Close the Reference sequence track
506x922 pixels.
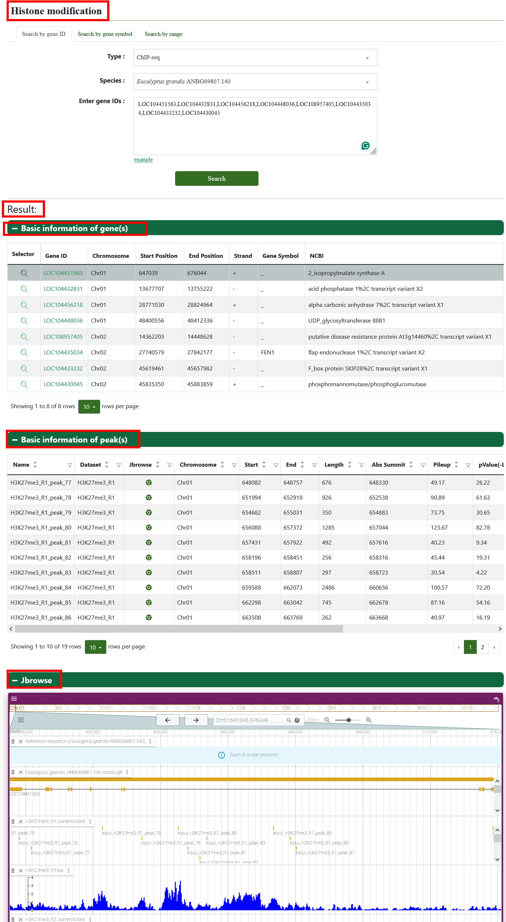(x=21, y=741)
